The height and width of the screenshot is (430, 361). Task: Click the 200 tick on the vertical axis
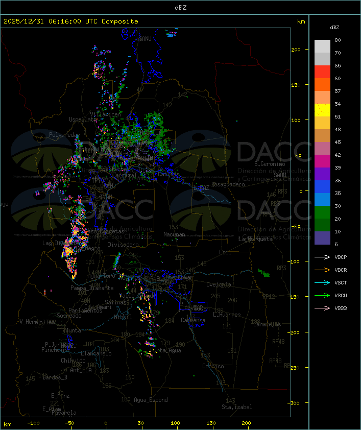pyautogui.click(x=296, y=50)
